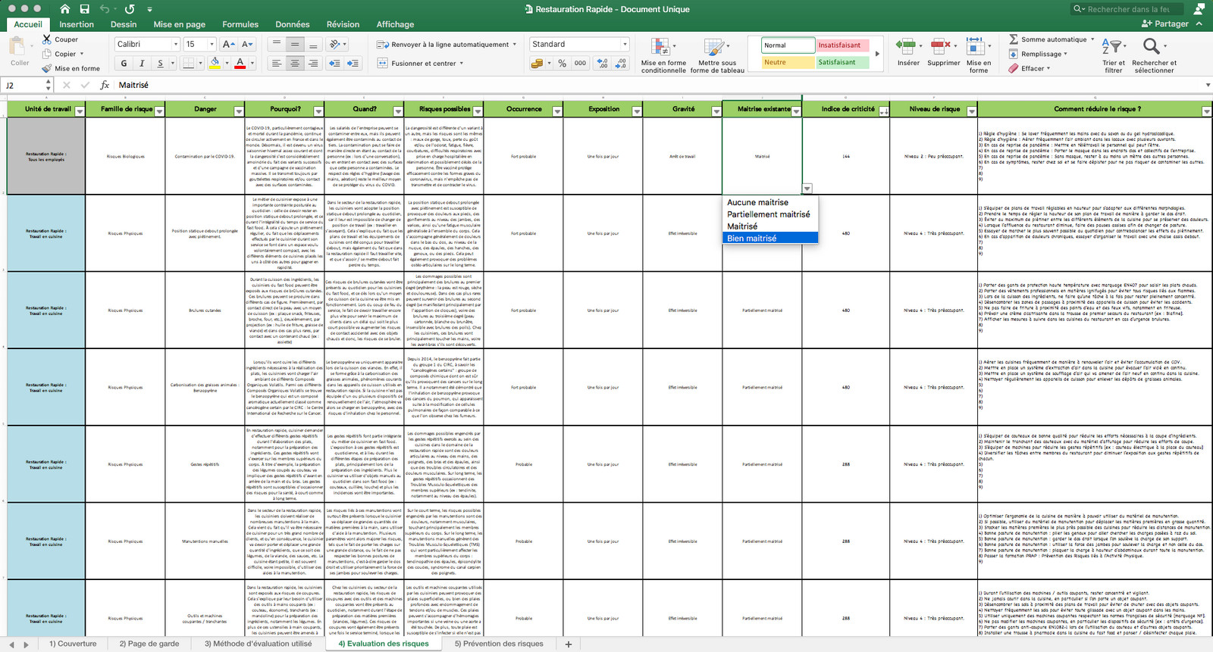This screenshot has width=1213, height=652.
Task: Toggle italic formatting button
Action: tap(142, 64)
